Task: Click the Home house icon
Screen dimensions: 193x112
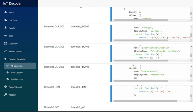Action: (x=6, y=12)
